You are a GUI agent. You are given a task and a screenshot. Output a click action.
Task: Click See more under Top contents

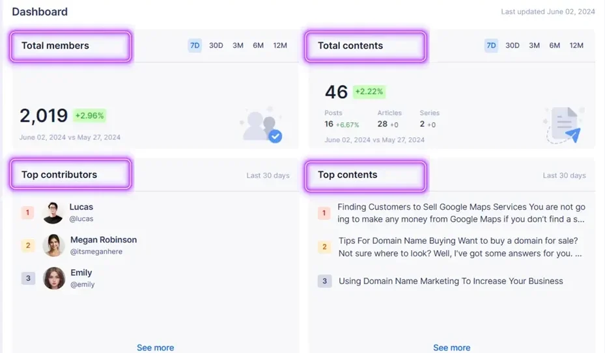[451, 348]
